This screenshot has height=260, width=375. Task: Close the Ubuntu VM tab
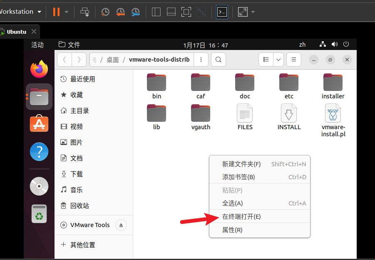point(34,32)
